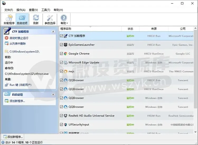Click the application icon in the title bar
198x145 pixels.
coord(4,3)
